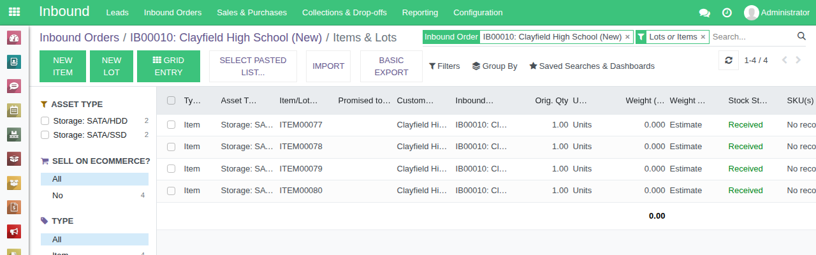816x255 pixels.
Task: Refresh the list with reload icon
Action: [x=729, y=61]
